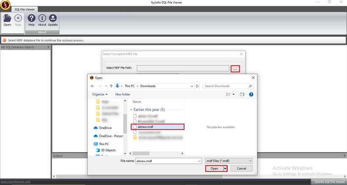Click the www.sysinfotools.com link
Viewport: 347px width, 185px height.
(x=15, y=182)
